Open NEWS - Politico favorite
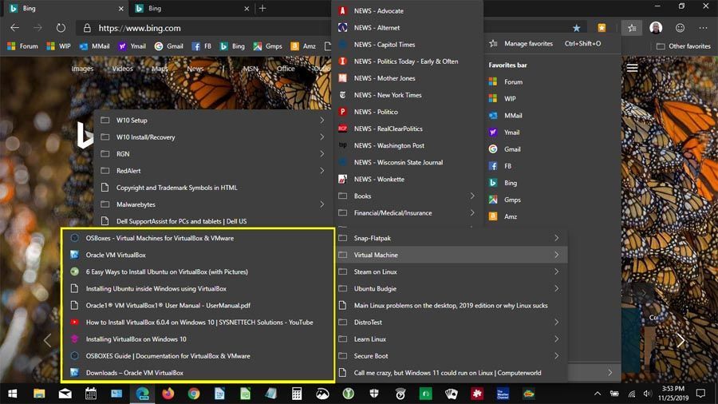Screen dimensions: 718x404 coord(408,112)
